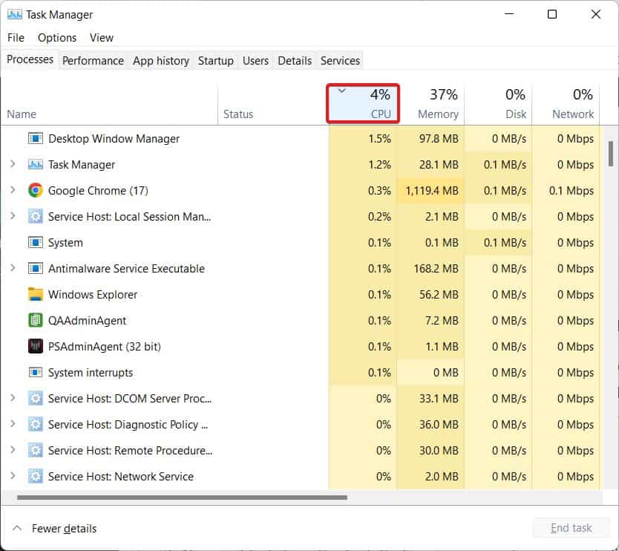Screen dimensions: 619x551
Task: Click the Service Host: Network Service gear icon
Action: pyautogui.click(x=36, y=477)
